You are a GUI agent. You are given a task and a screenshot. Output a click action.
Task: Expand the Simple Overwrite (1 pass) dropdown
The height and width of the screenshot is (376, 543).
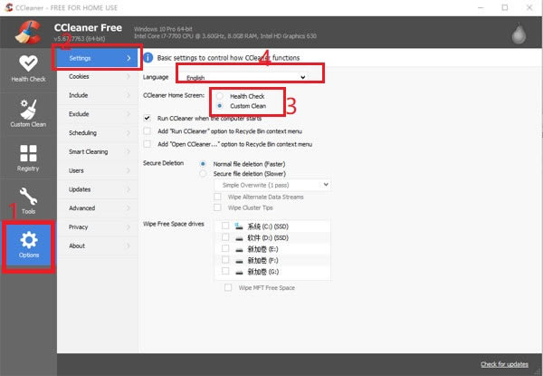[x=271, y=185]
